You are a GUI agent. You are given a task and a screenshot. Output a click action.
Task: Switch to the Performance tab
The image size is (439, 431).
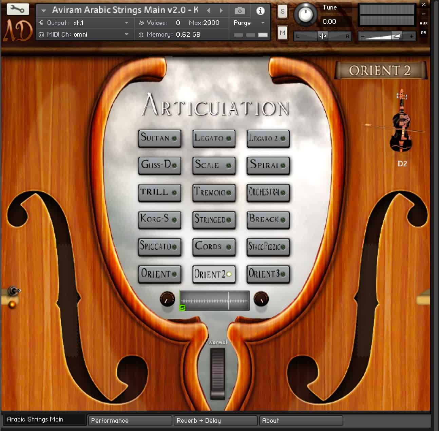(x=130, y=420)
